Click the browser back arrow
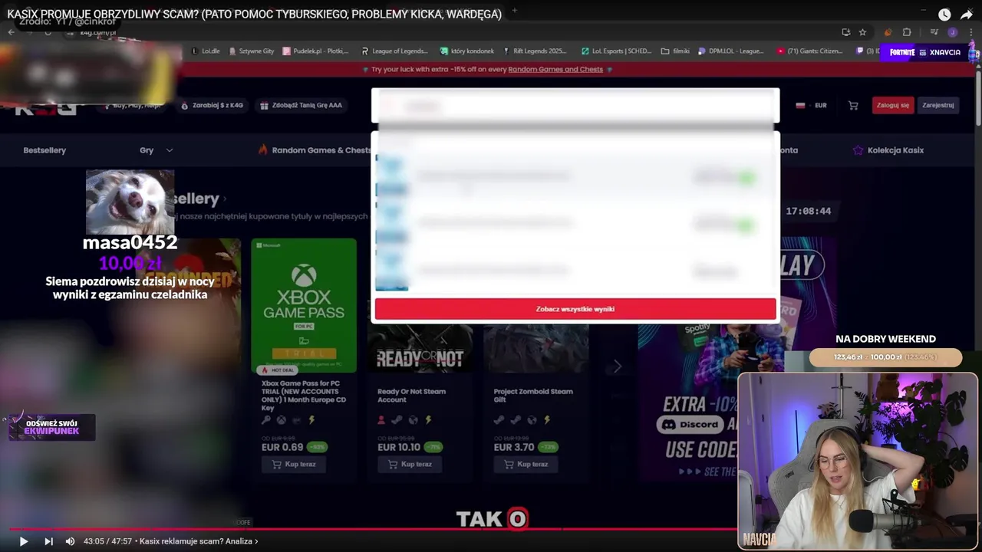The width and height of the screenshot is (982, 552). point(12,32)
